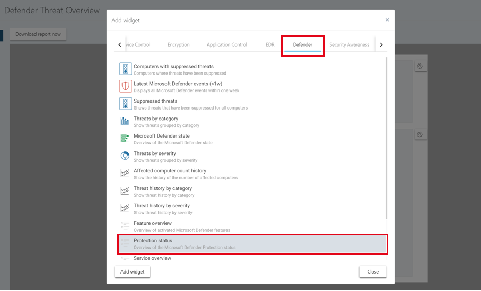Viewport: 481px width, 291px height.
Task: Click 'Show threat history by severity' description
Action: [x=163, y=213]
